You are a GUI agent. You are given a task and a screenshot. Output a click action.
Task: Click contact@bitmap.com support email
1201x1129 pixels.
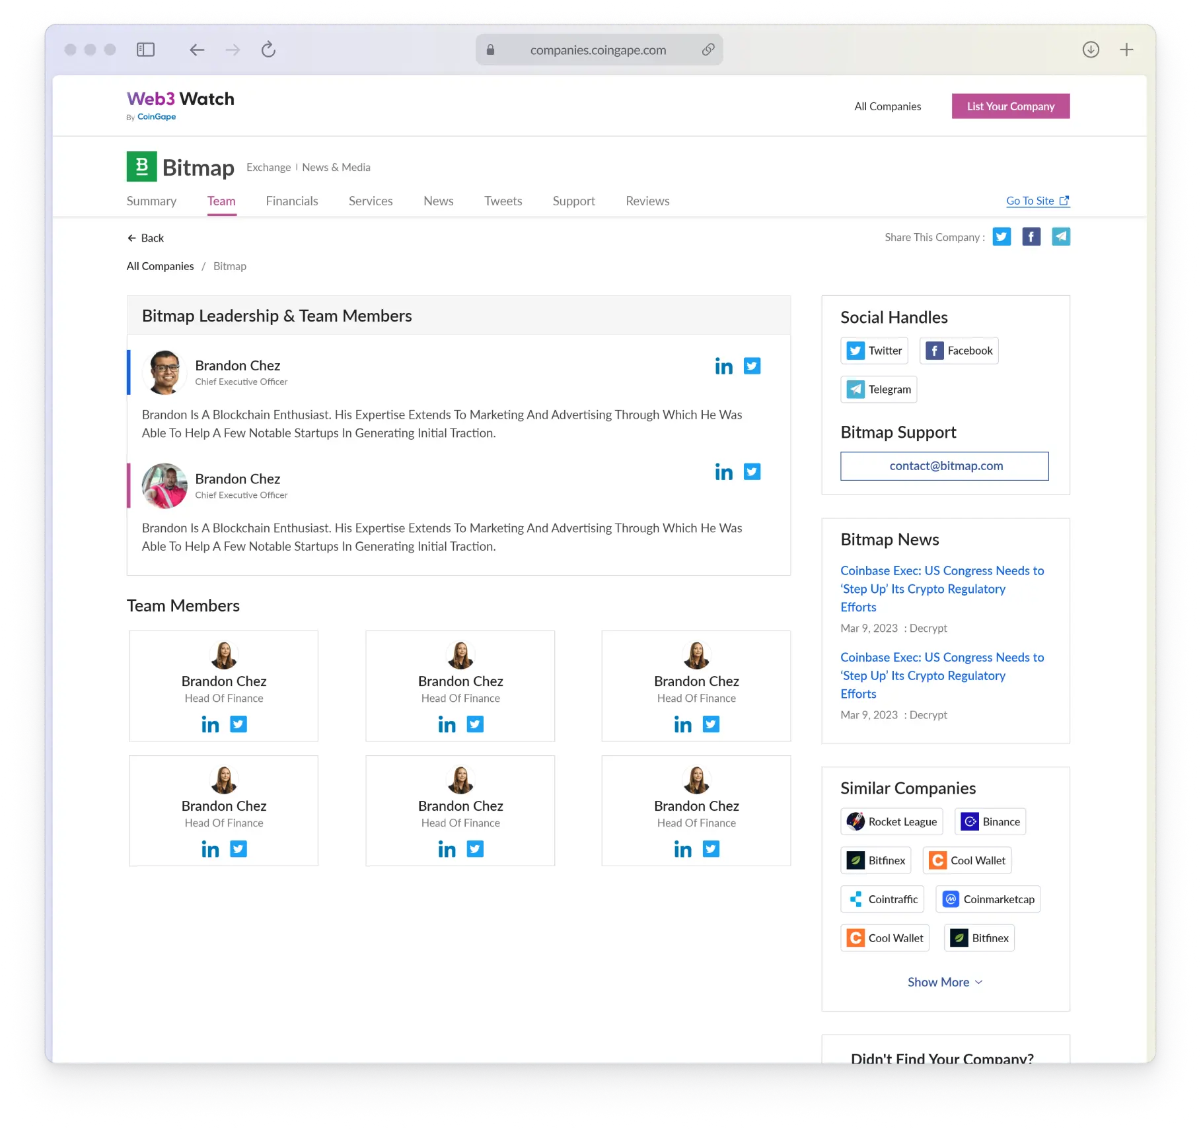click(945, 466)
